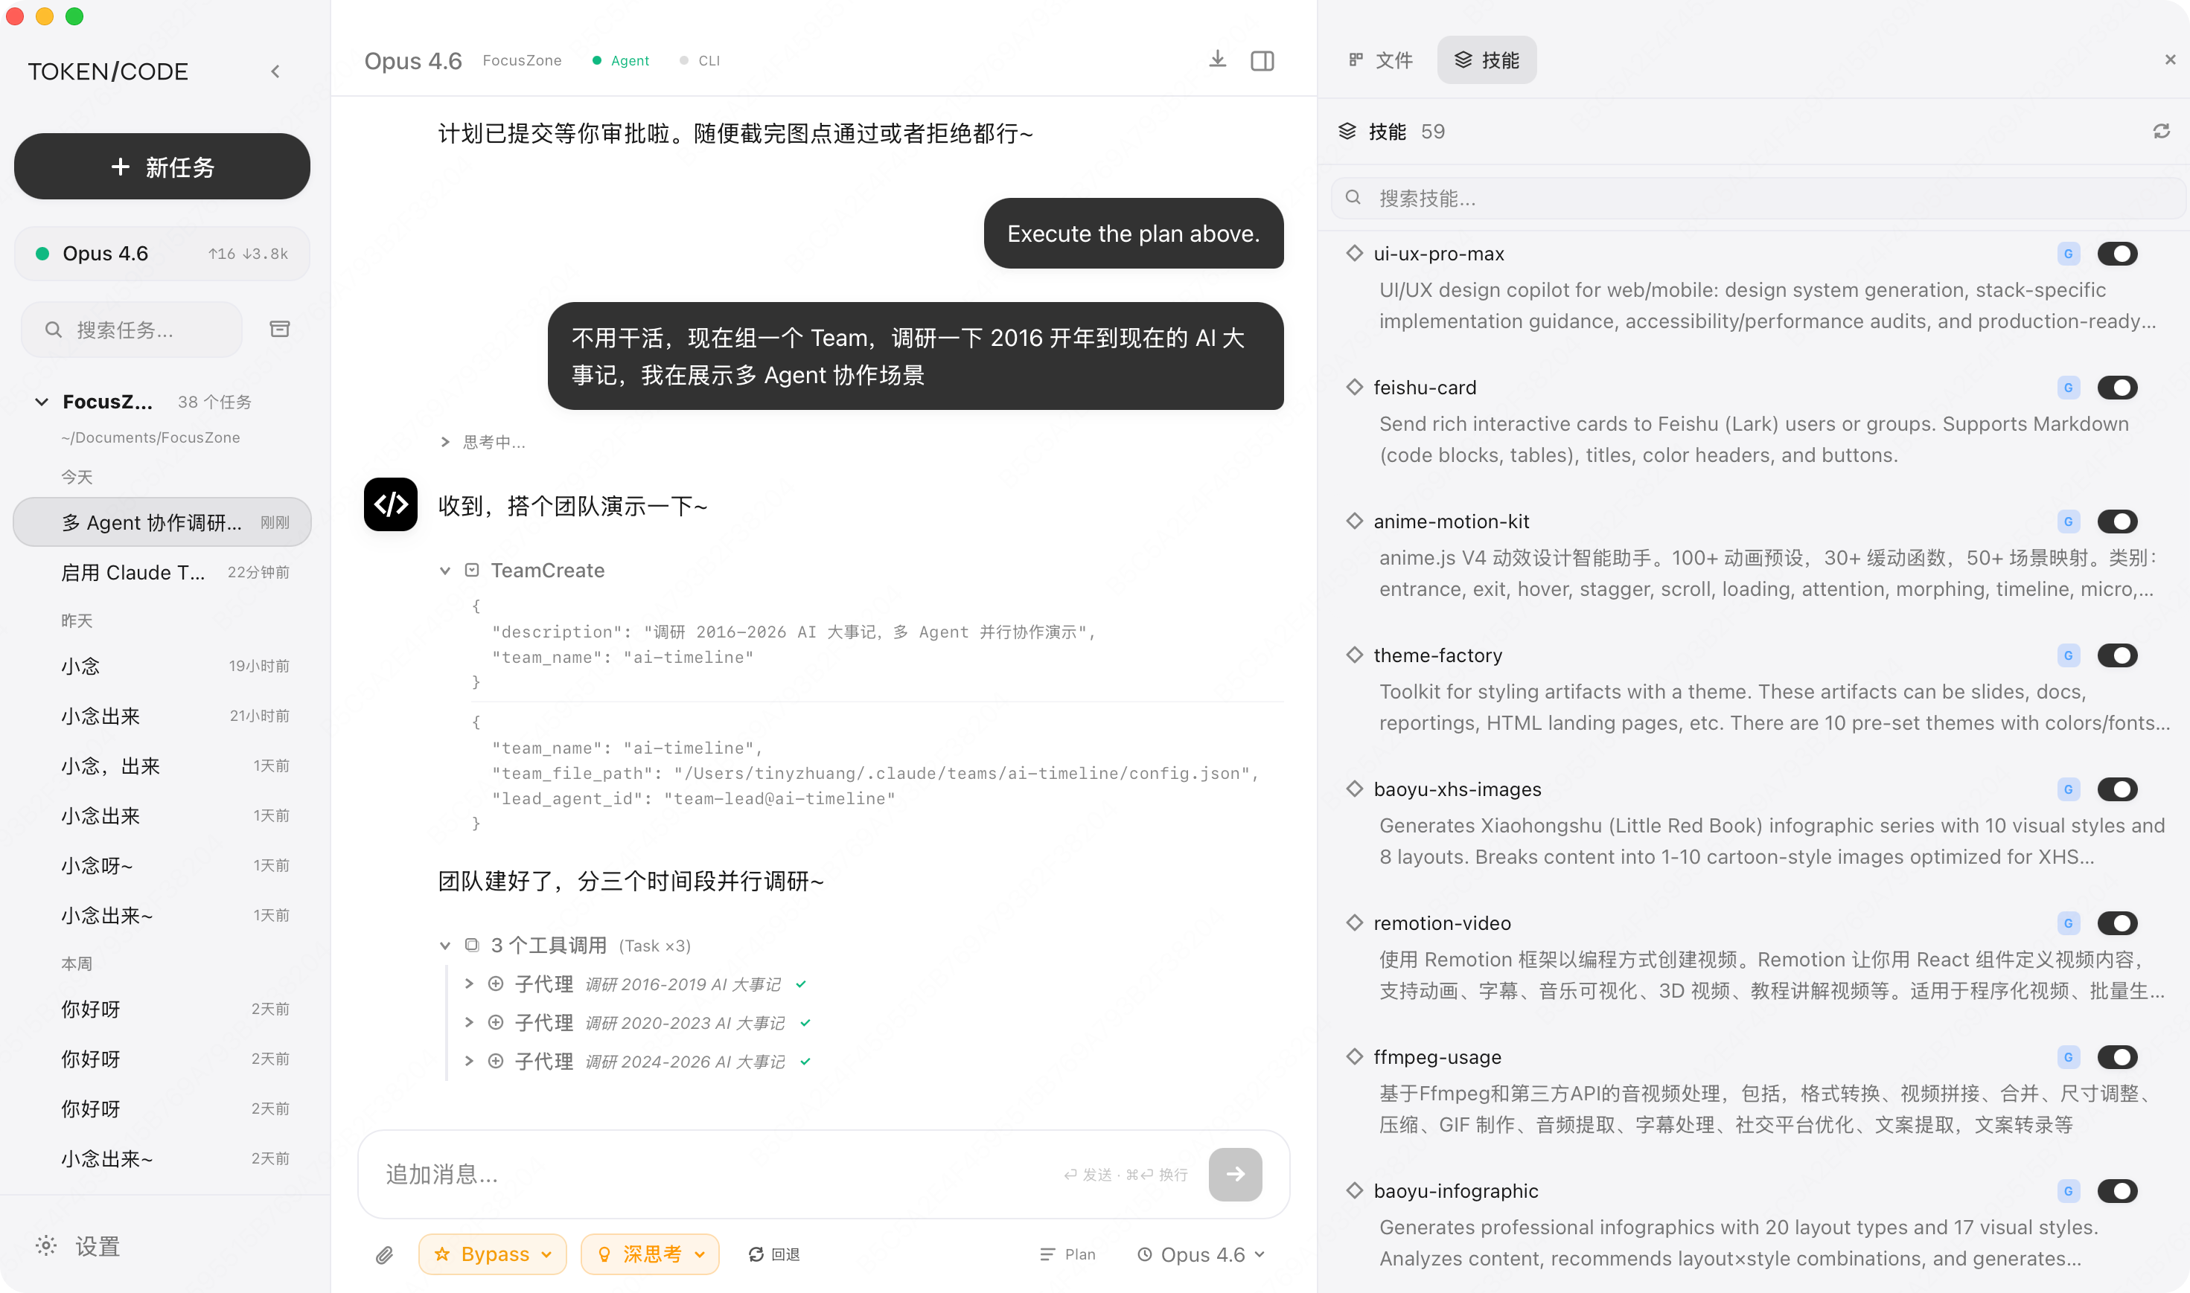
Task: Create a 新任务
Action: [x=162, y=167]
